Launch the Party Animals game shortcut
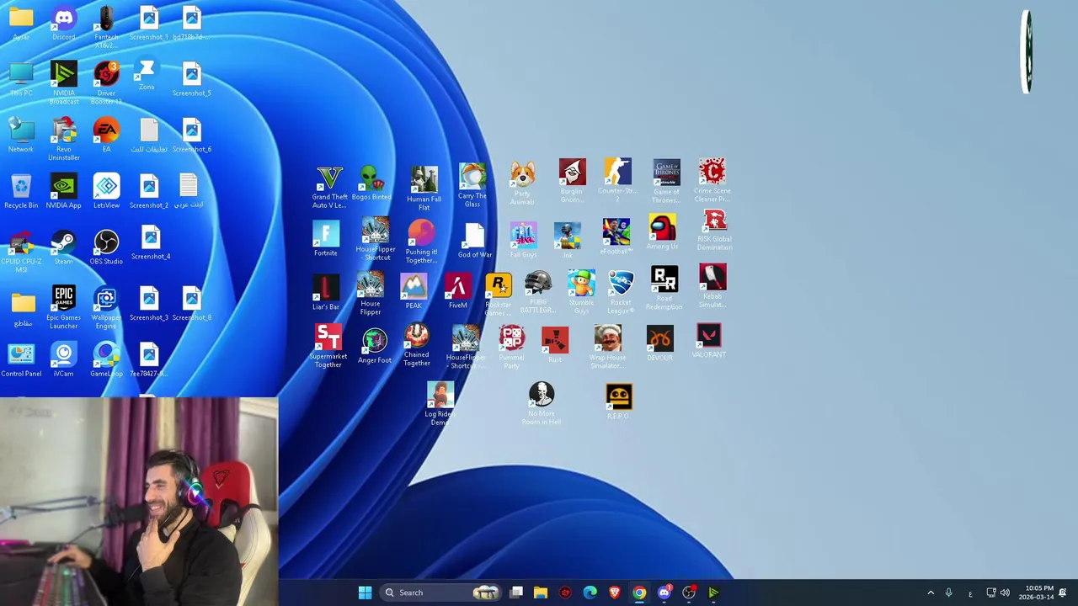 pos(522,183)
